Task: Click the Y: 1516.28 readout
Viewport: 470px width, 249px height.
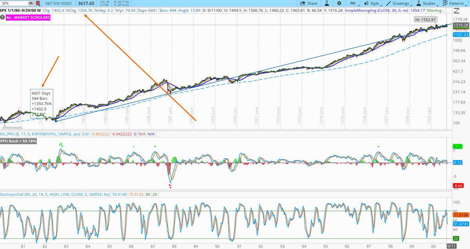Action: tap(333, 10)
